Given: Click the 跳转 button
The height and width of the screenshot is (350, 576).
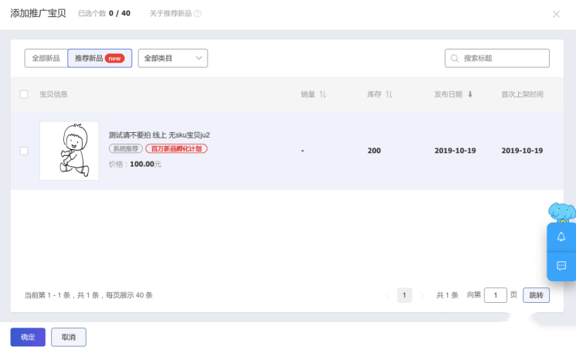Looking at the screenshot, I should tap(536, 295).
